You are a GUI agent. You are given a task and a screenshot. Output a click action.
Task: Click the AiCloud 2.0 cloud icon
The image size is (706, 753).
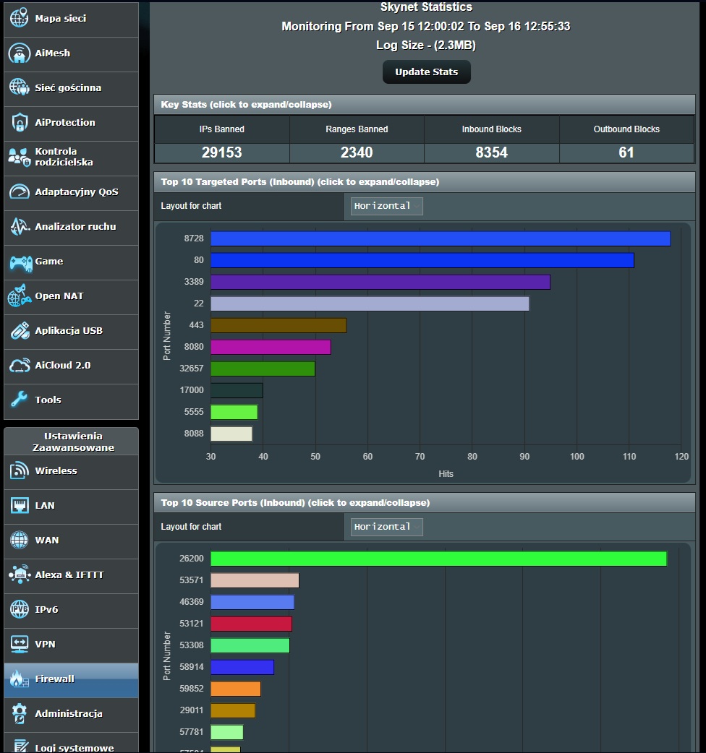(x=20, y=366)
